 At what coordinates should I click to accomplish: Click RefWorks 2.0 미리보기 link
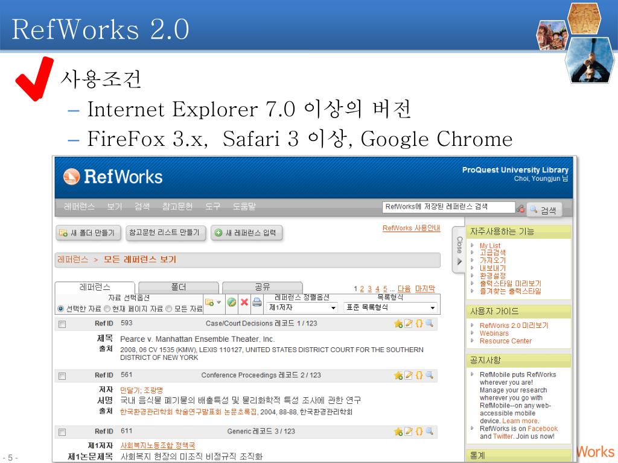(x=514, y=325)
